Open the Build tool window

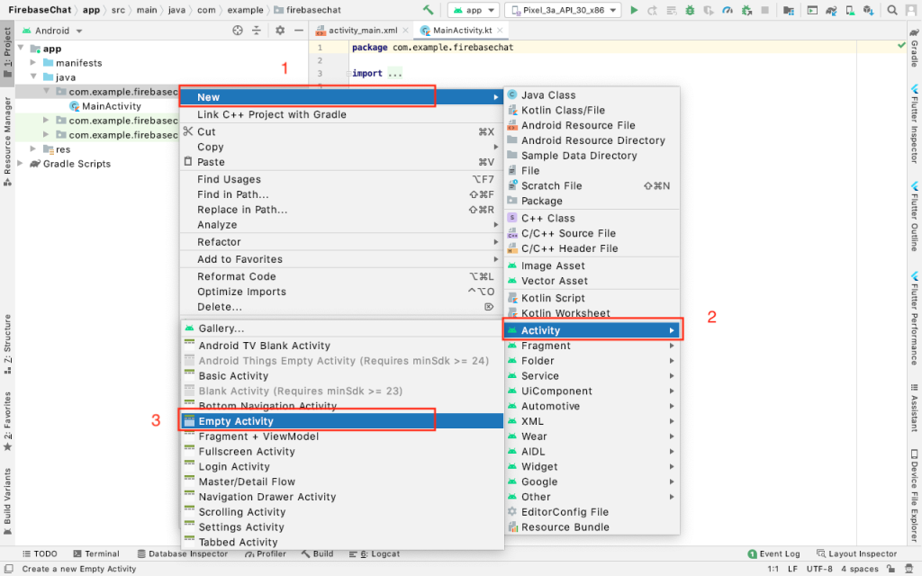(317, 553)
